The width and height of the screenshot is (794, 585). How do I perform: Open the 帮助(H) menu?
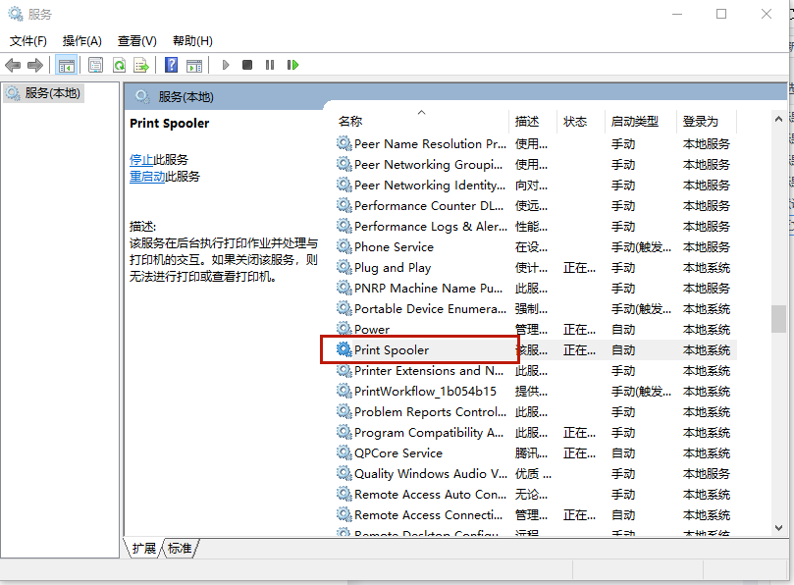(x=192, y=41)
